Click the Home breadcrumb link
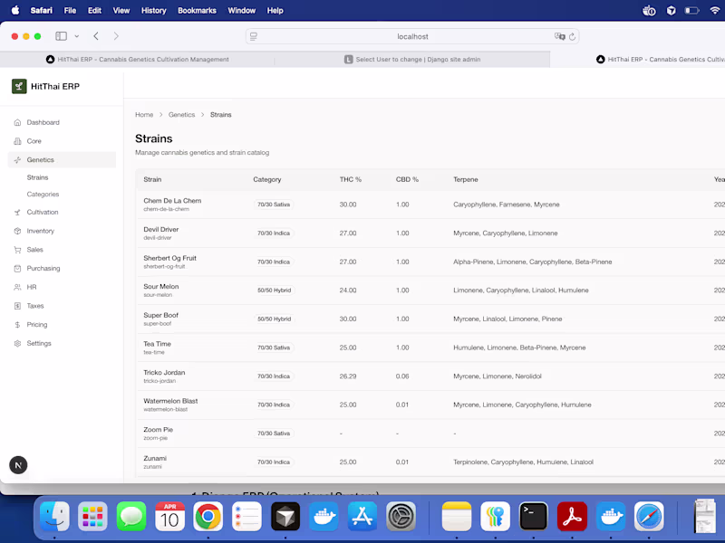The width and height of the screenshot is (725, 543). pyautogui.click(x=144, y=115)
